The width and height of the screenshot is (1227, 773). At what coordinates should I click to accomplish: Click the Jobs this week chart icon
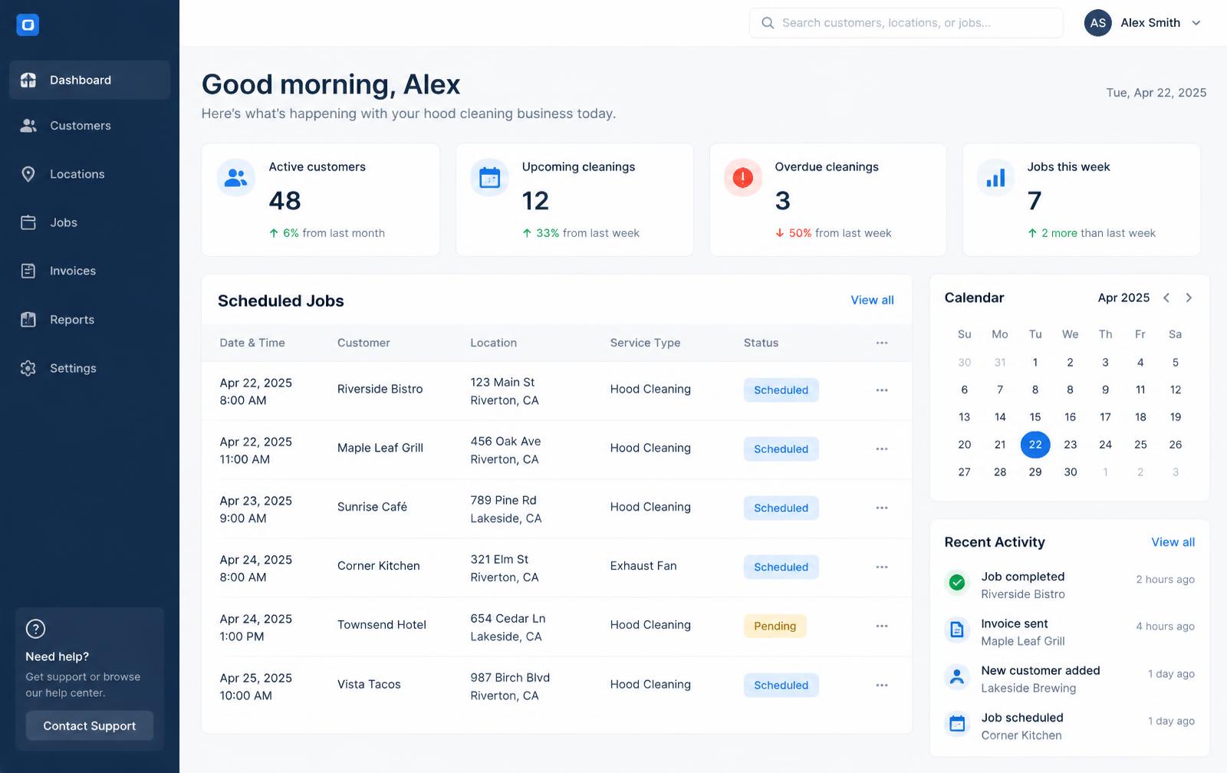(995, 178)
